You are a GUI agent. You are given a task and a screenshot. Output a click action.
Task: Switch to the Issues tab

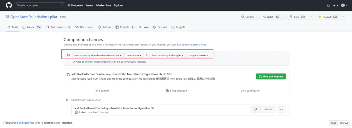click(x=32, y=27)
